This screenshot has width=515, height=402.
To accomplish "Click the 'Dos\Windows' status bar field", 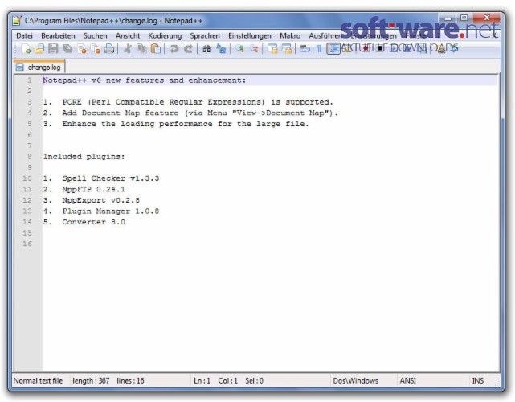I will point(355,380).
